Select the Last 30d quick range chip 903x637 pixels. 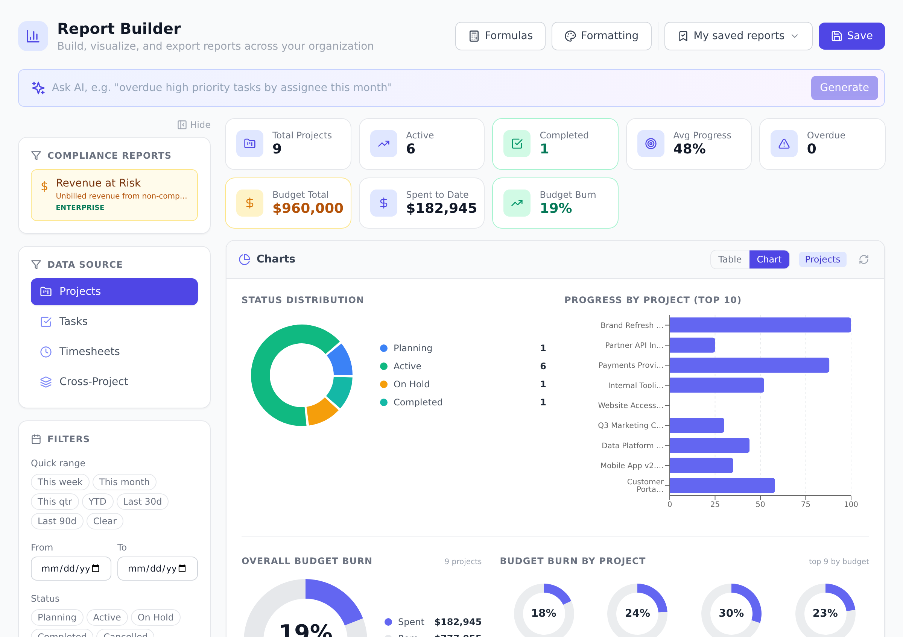point(142,501)
